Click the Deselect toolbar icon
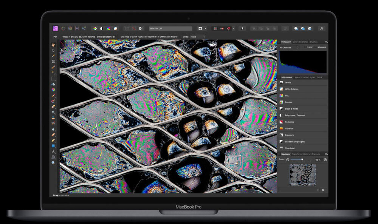 click(134, 28)
